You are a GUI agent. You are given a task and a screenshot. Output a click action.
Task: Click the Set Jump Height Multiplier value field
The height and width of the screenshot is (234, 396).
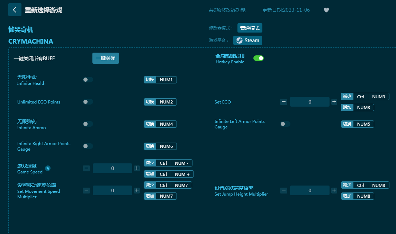point(309,190)
